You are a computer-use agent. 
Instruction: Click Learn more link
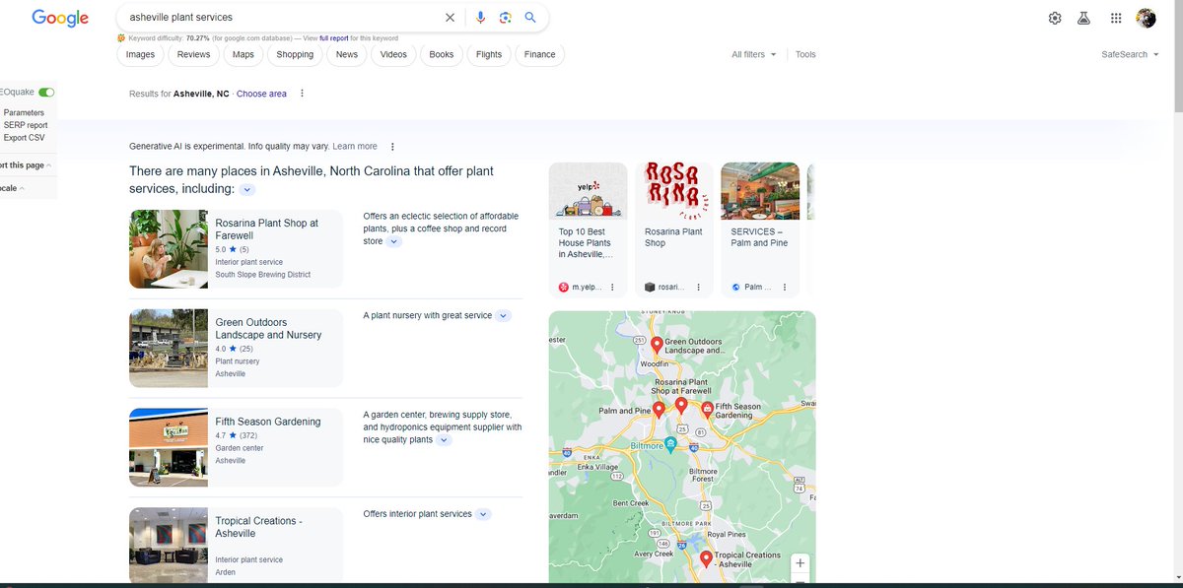355,147
